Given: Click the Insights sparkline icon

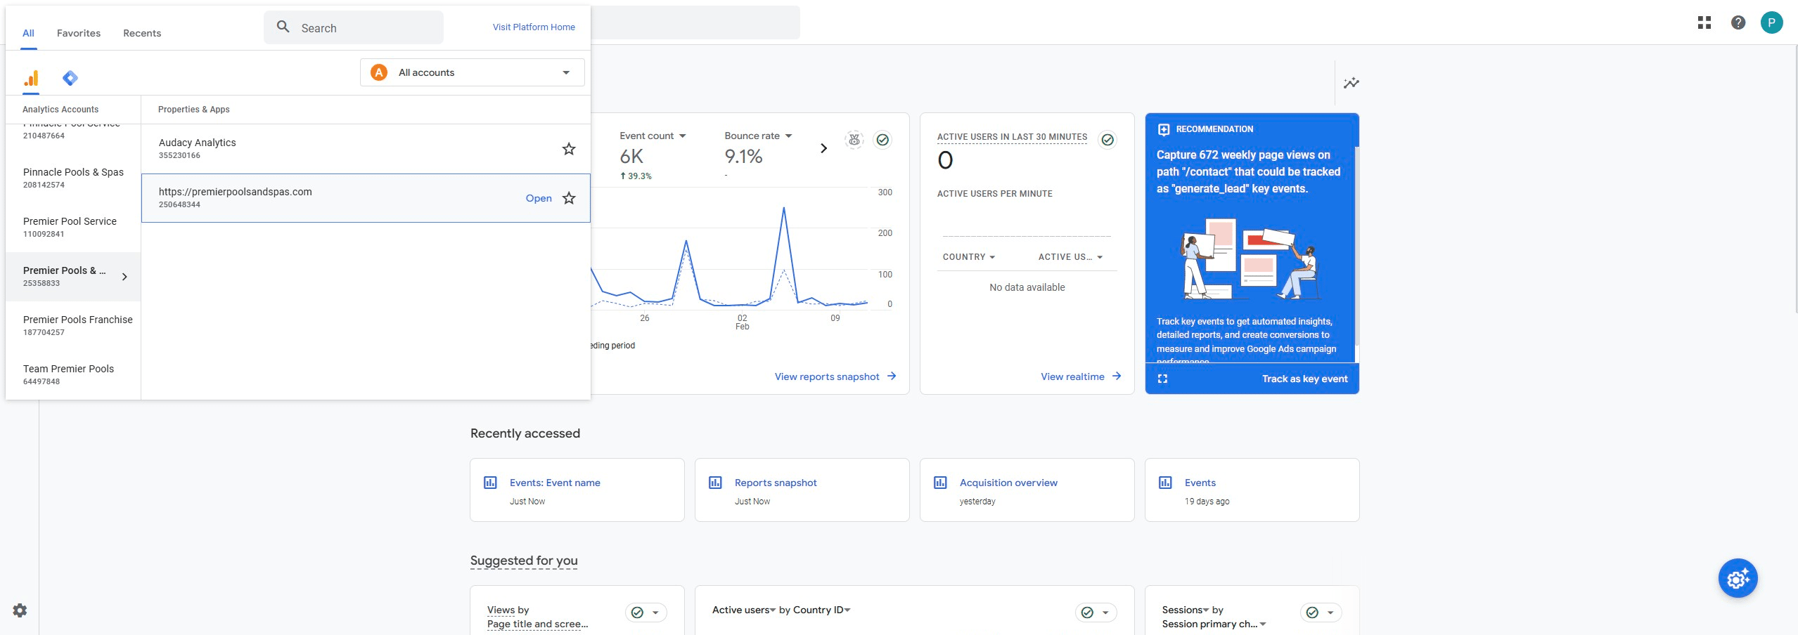Looking at the screenshot, I should click(x=1351, y=83).
